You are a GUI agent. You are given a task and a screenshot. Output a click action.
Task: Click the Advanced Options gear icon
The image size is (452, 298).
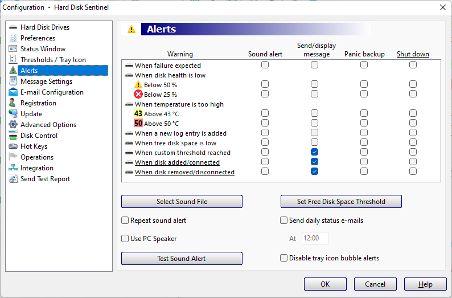point(13,124)
